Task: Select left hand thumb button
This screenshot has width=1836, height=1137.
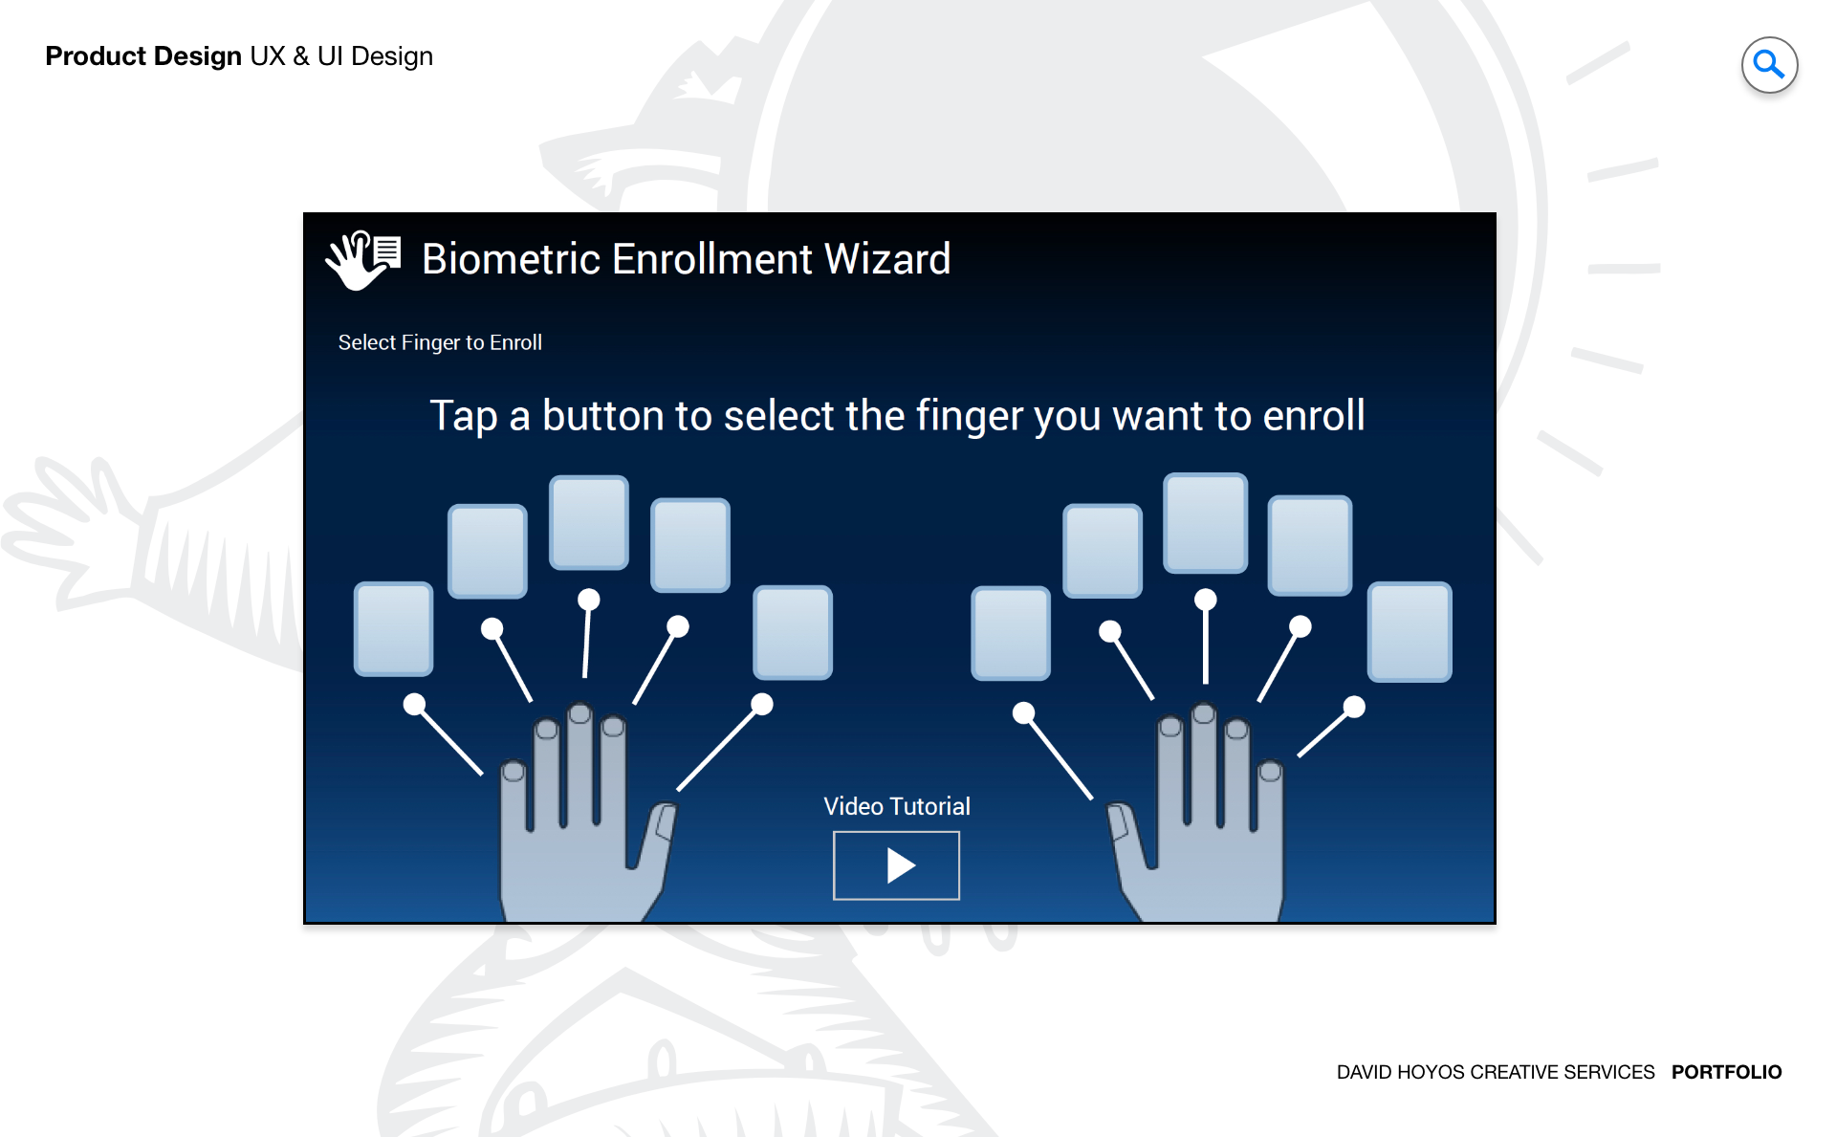Action: tap(793, 633)
